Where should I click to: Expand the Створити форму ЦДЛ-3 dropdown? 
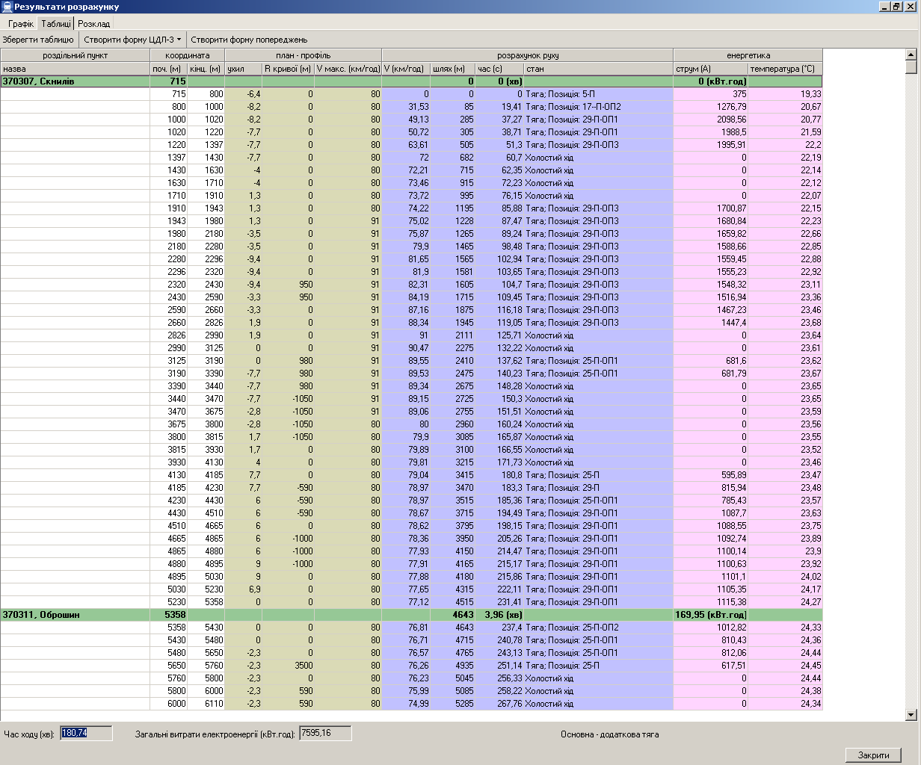click(132, 40)
